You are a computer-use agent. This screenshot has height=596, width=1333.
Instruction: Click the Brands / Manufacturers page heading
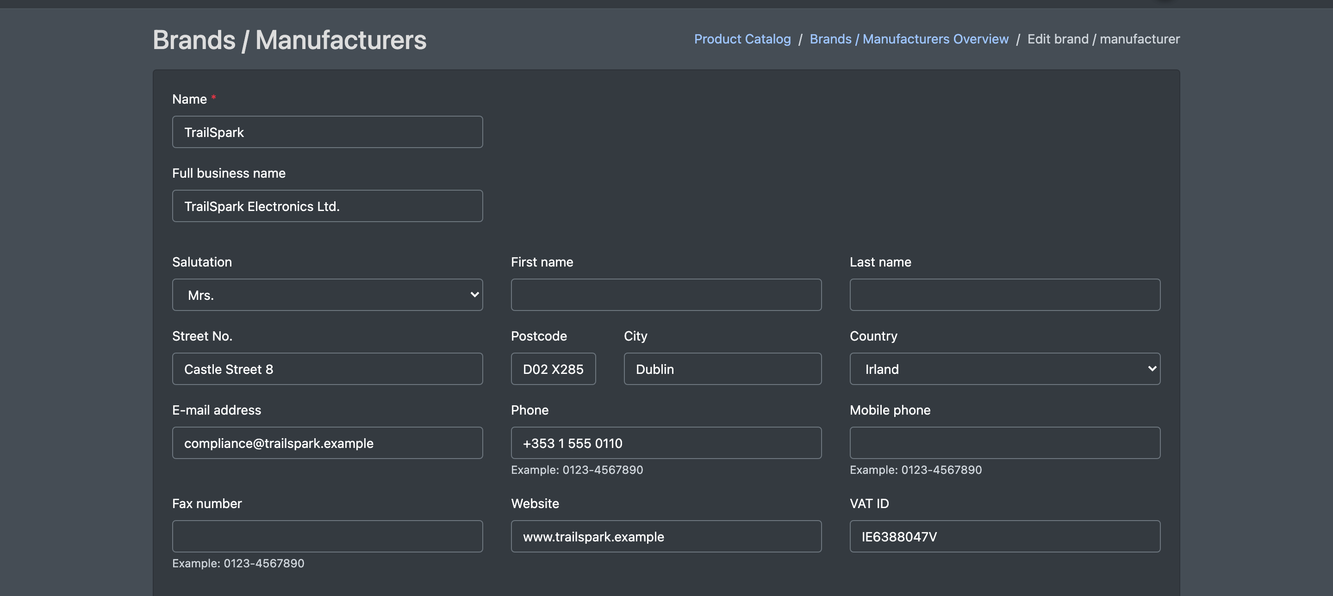[x=289, y=40]
